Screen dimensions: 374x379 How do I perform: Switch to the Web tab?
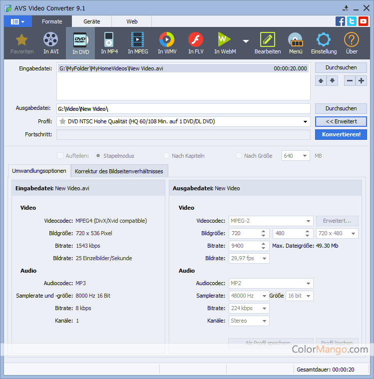pyautogui.click(x=132, y=21)
